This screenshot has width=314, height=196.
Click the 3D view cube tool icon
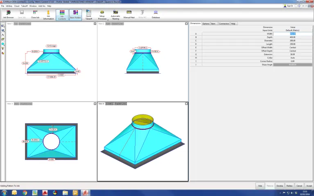click(x=3, y=26)
